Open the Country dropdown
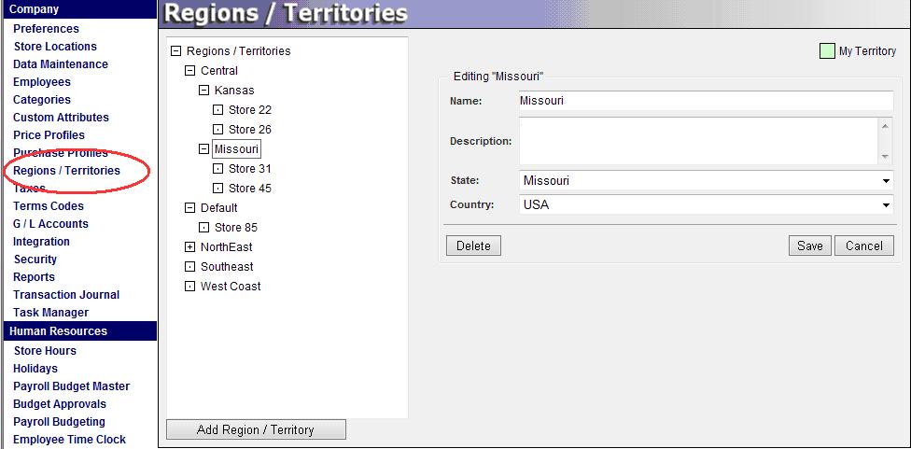The image size is (911, 449). (x=706, y=205)
